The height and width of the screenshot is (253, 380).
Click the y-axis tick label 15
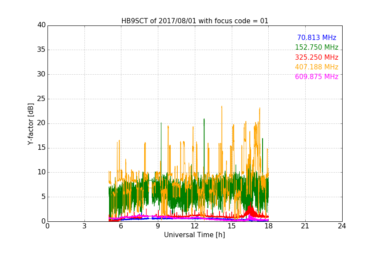point(41,148)
